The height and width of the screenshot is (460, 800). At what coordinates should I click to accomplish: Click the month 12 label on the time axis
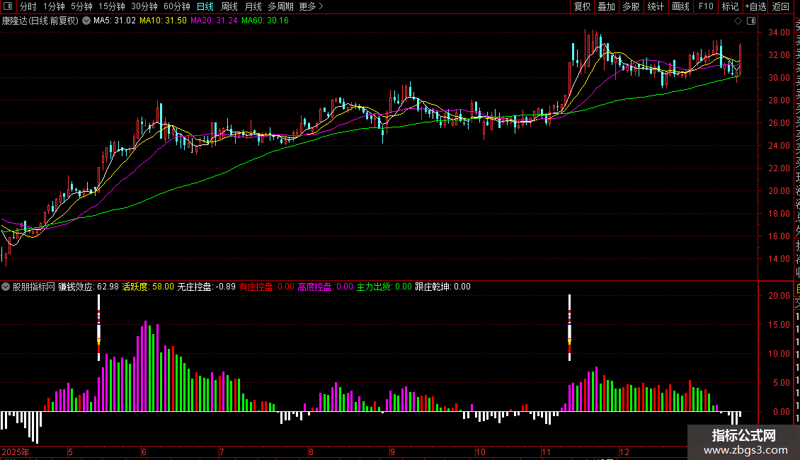(x=624, y=452)
